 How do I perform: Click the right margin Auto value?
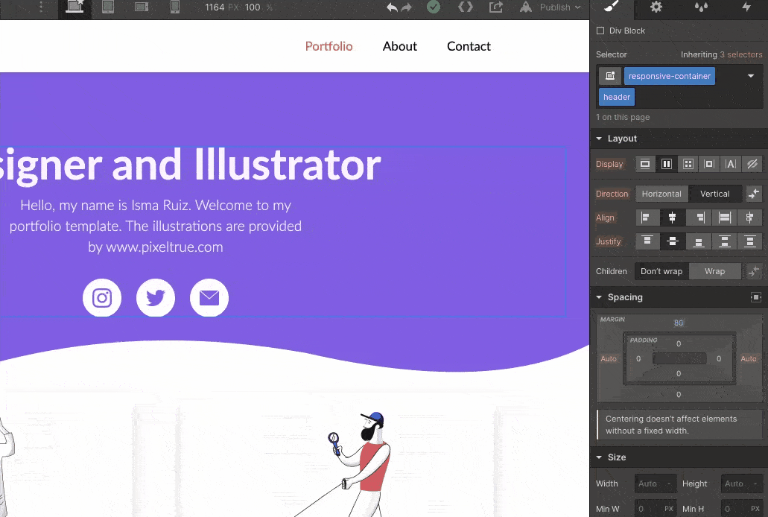tap(749, 359)
